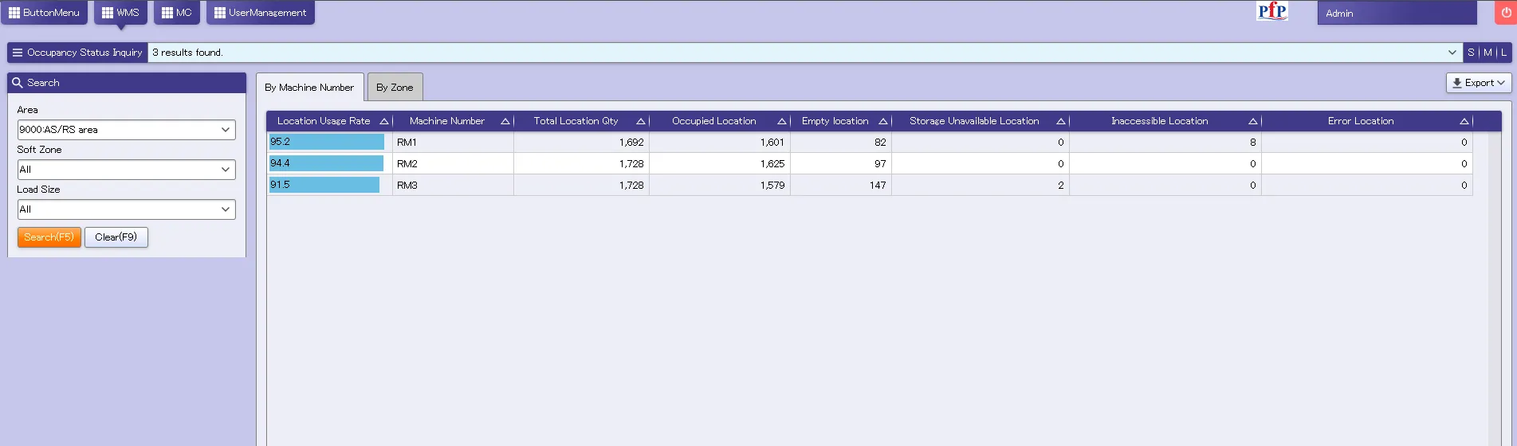1517x446 pixels.
Task: Open the Area dropdown
Action: tap(126, 130)
